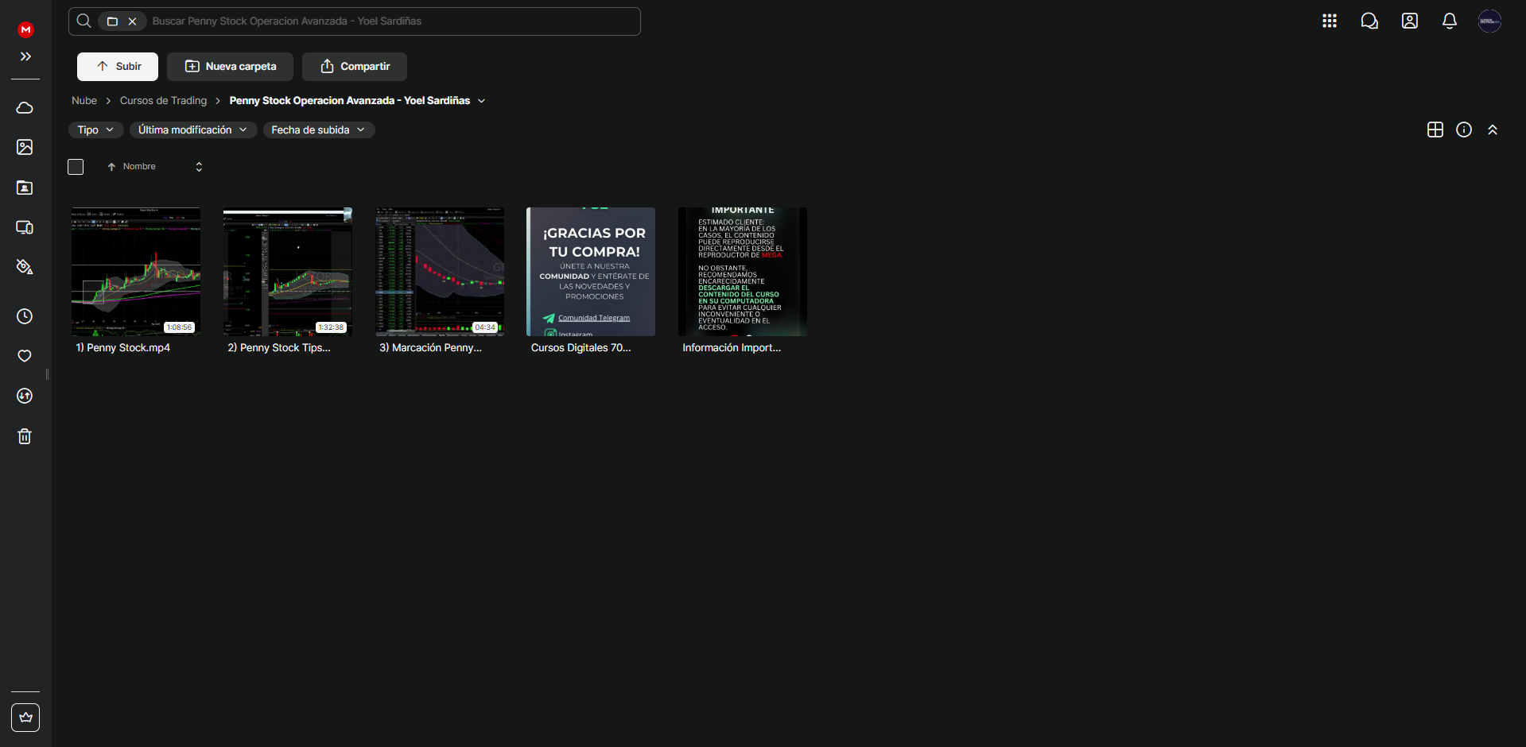Viewport: 1526px width, 747px height.
Task: Expand the Fecha de subida dropdown
Action: pos(318,130)
